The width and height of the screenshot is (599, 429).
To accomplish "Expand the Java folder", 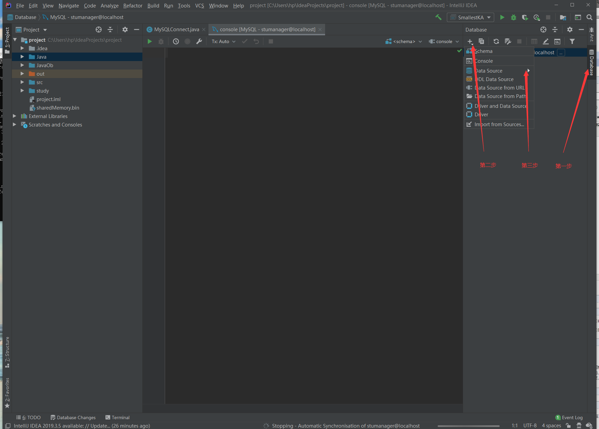I will tap(22, 57).
